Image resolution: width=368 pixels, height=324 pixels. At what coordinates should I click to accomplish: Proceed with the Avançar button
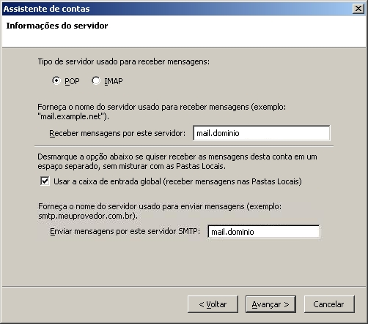[x=271, y=304]
